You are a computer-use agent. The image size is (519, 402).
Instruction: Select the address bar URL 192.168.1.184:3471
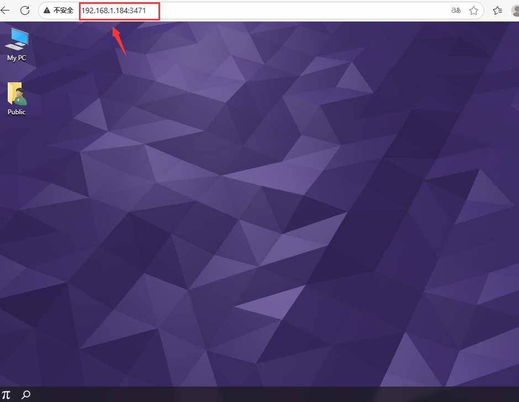tap(114, 10)
